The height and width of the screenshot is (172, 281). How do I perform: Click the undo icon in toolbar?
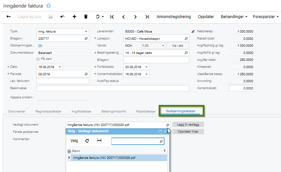(63, 16)
